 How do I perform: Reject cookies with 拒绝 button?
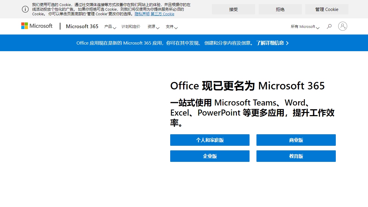point(280,9)
